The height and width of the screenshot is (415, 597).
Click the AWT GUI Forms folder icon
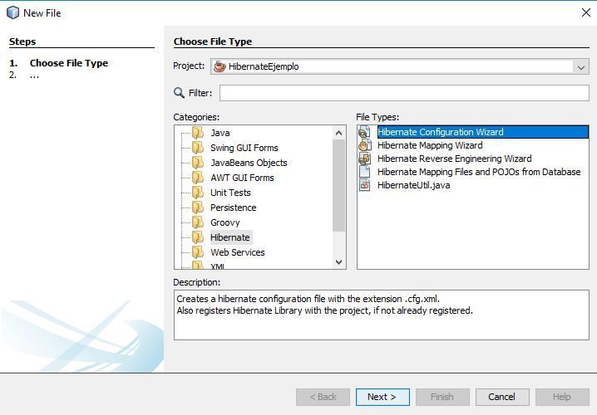(198, 178)
